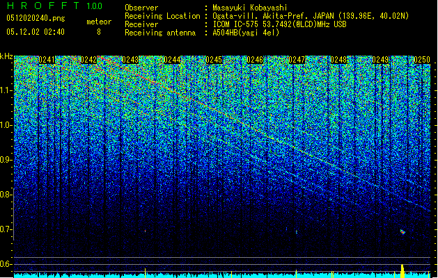Click the 0248 time marker
Image resolution: width=438 pixels, height=278 pixels.
click(338, 60)
